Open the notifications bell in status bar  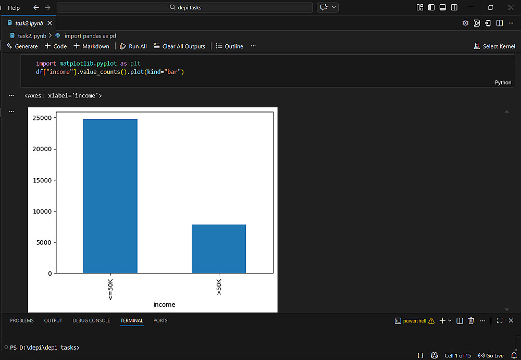coord(514,355)
